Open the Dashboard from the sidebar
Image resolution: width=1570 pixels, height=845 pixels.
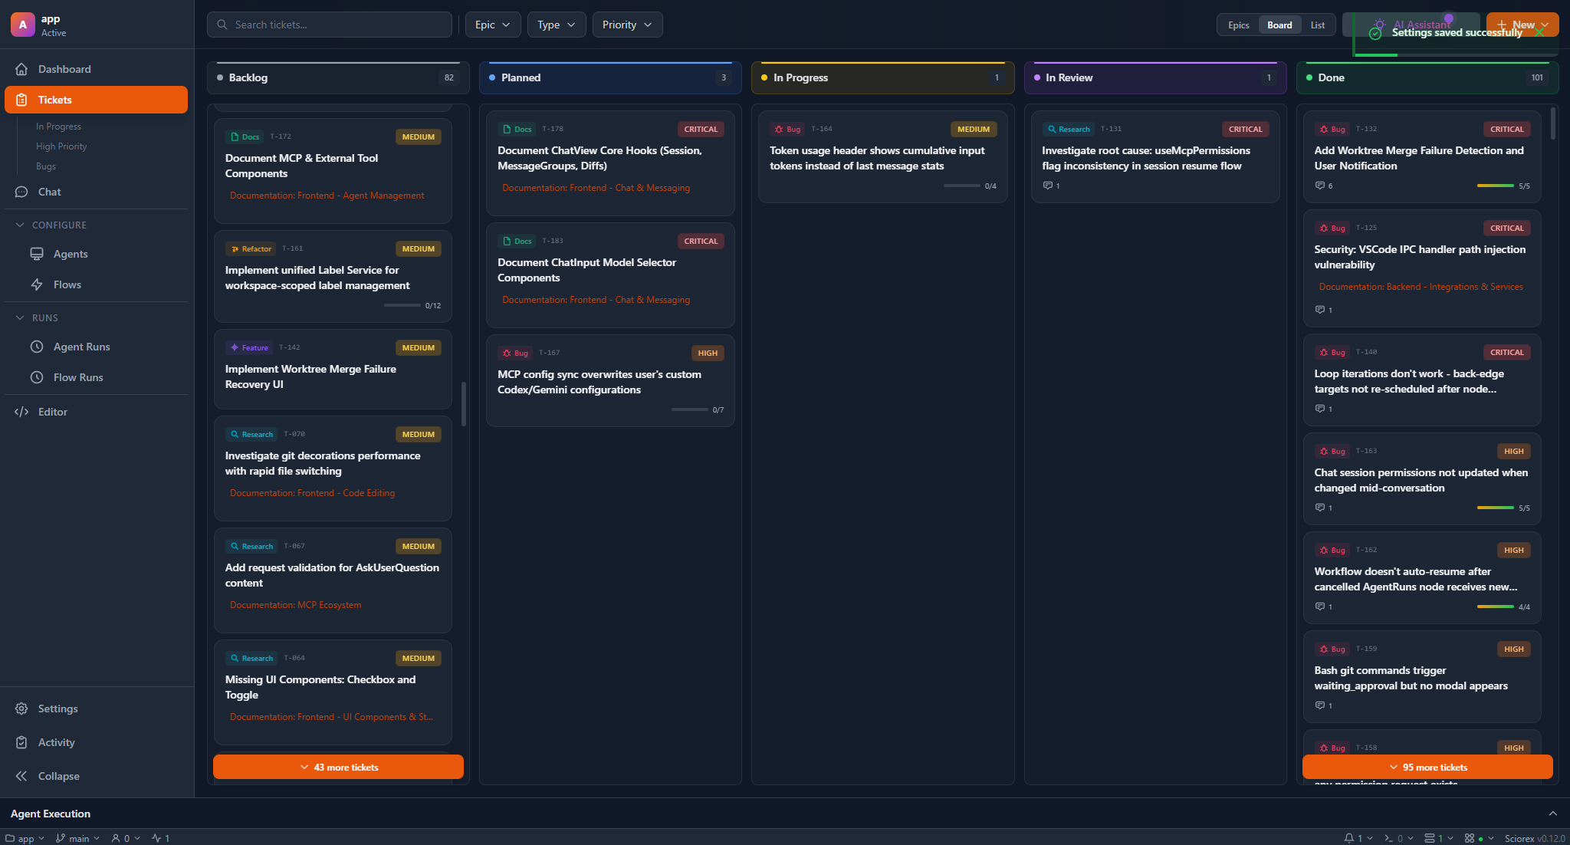pos(64,68)
